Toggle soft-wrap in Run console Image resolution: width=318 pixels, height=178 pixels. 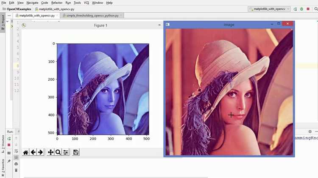click(16, 151)
